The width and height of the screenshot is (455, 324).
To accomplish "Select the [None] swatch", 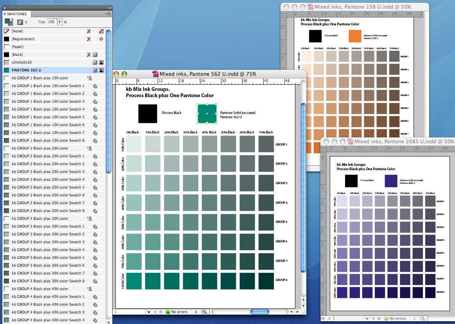I will (x=54, y=31).
